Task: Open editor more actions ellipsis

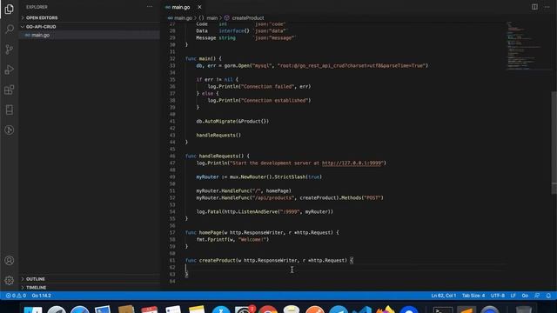Action: tap(547, 7)
